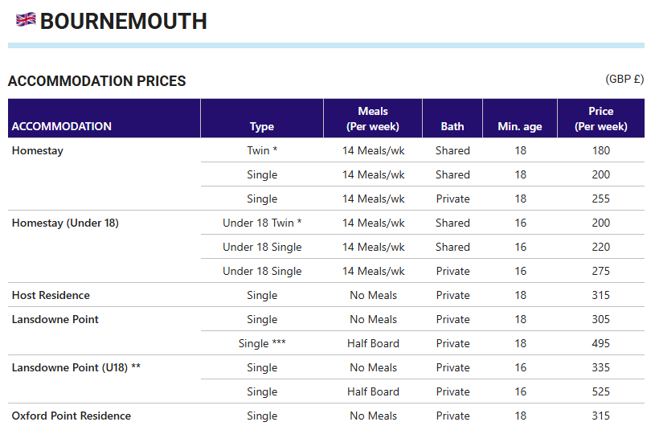This screenshot has height=426, width=651.
Task: Select the Homestay row label
Action: (37, 150)
